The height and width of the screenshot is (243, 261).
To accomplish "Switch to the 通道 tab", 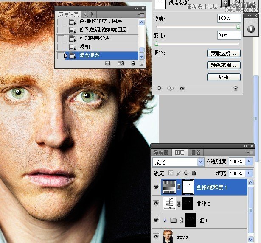I will click(x=195, y=152).
